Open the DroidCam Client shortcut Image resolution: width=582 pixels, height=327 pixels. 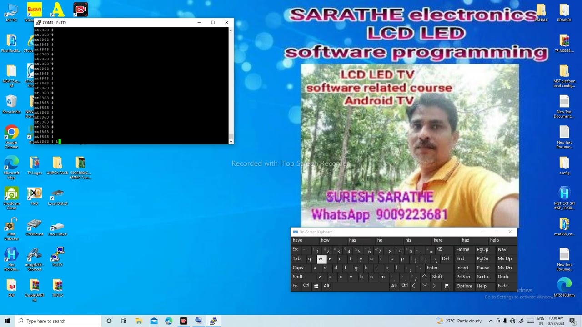click(11, 198)
